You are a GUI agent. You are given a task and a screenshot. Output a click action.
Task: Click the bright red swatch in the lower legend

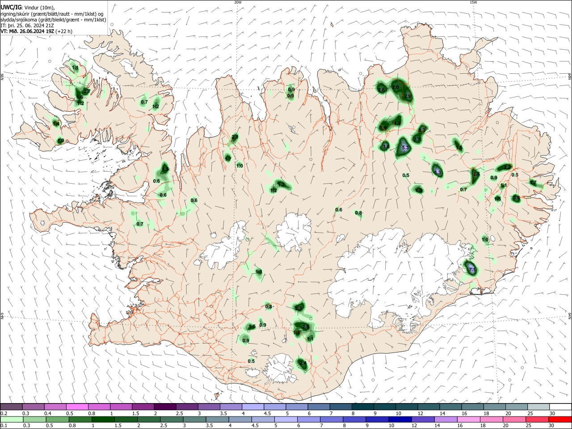coord(560,420)
